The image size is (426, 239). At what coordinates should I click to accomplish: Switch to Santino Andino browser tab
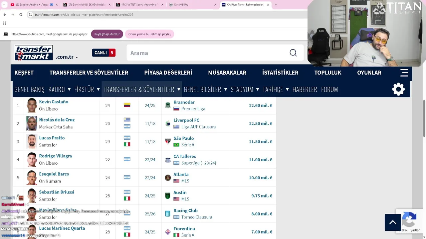(x=34, y=5)
